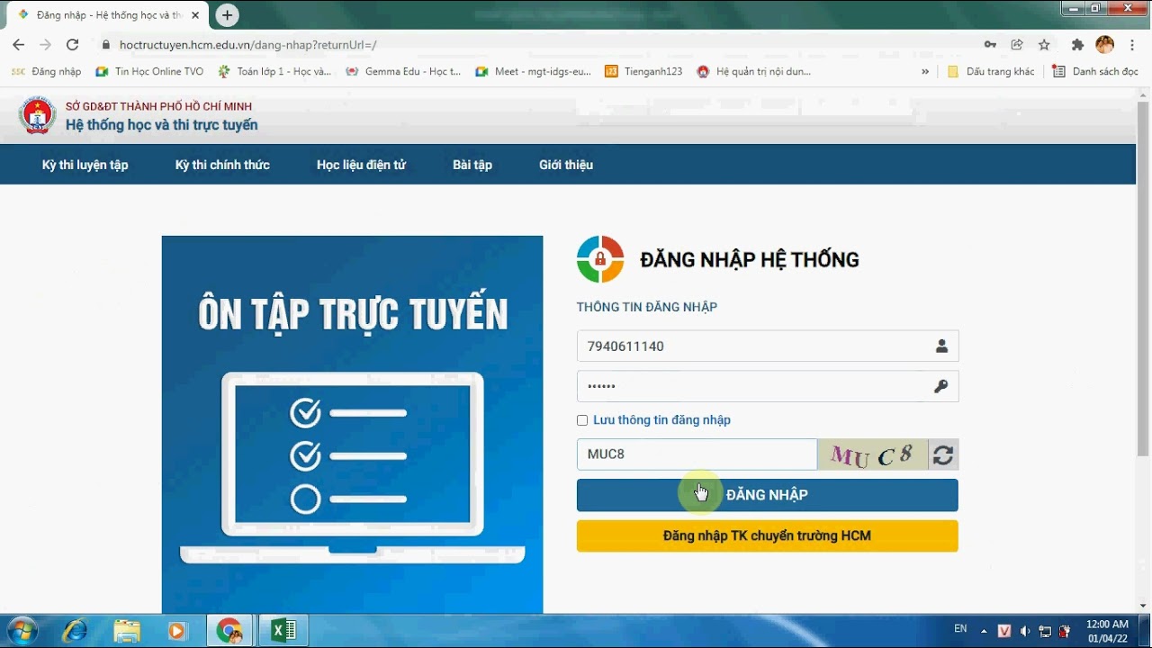Open Chrome three-dot menu

(1132, 45)
